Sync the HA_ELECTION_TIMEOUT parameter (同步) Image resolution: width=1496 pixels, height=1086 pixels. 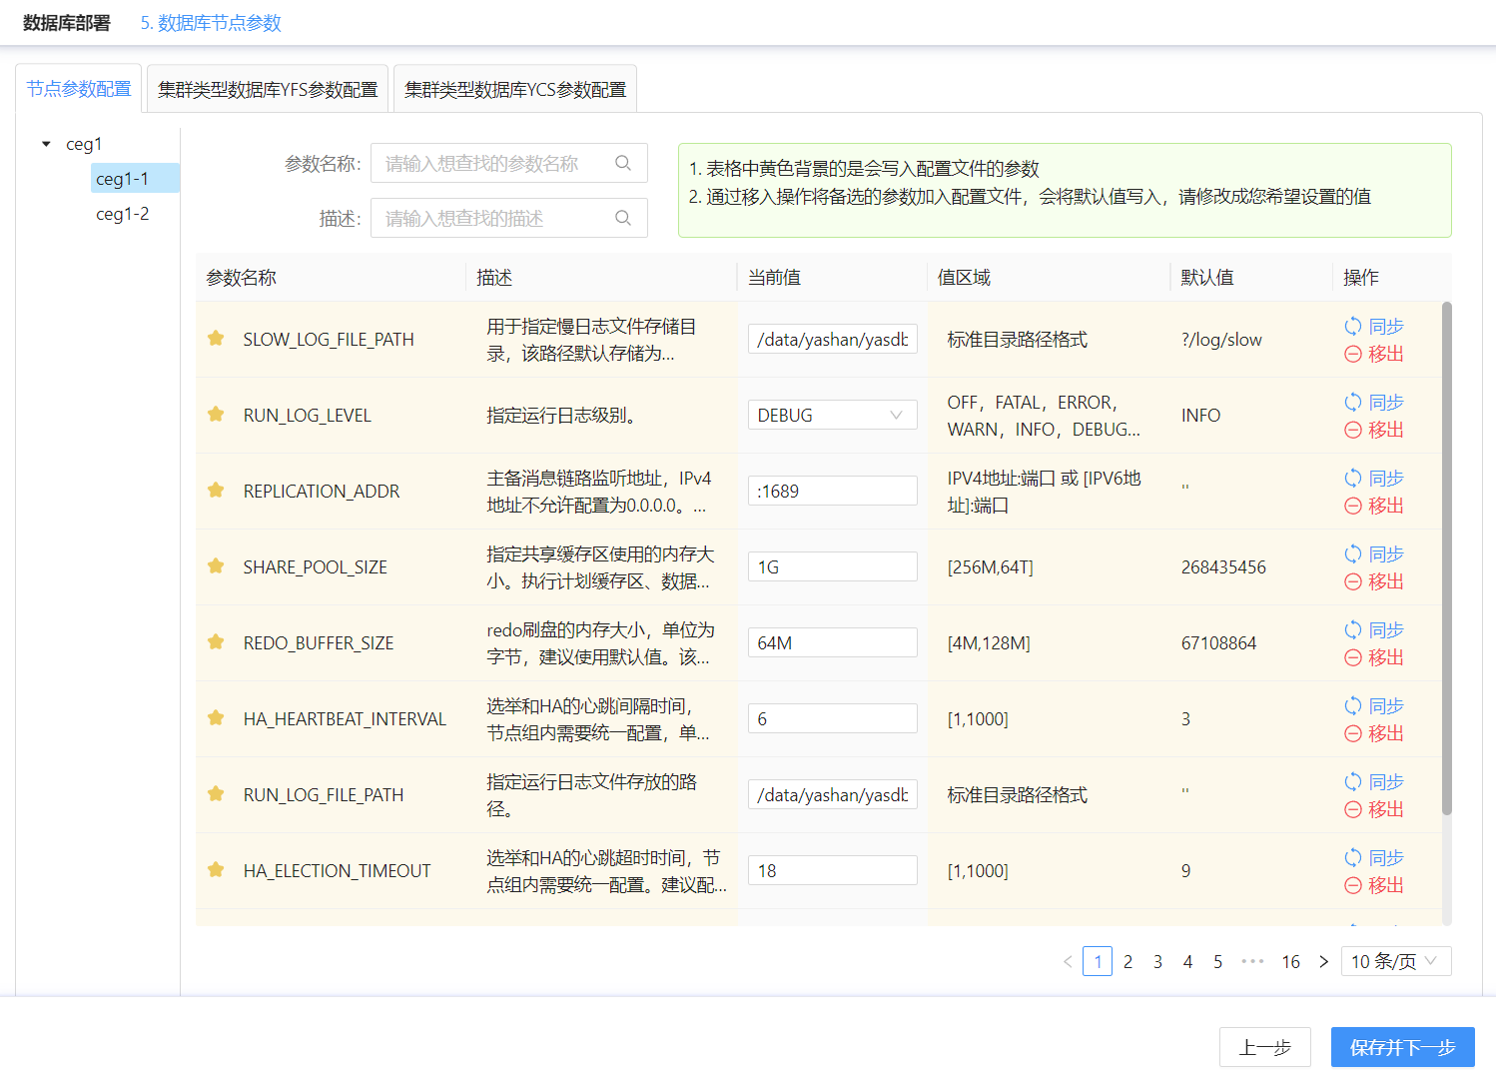pos(1374,857)
